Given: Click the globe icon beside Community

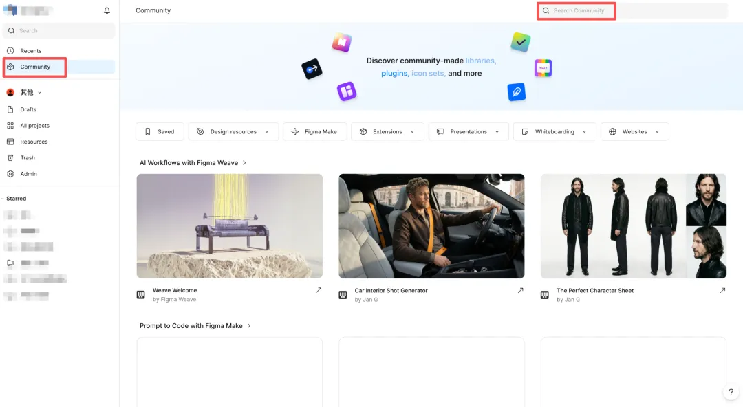Looking at the screenshot, I should 10,67.
